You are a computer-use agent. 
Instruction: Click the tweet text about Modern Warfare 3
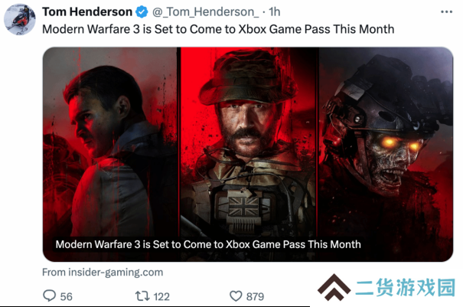tap(218, 29)
